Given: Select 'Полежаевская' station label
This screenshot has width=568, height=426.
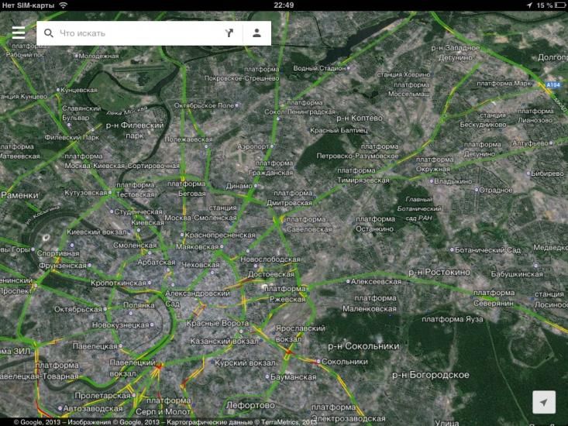Looking at the screenshot, I should (x=188, y=139).
